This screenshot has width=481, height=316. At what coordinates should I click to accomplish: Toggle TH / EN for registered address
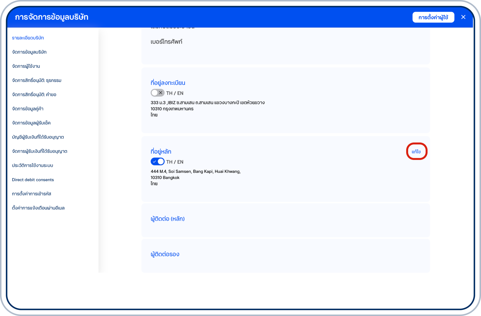tap(157, 93)
